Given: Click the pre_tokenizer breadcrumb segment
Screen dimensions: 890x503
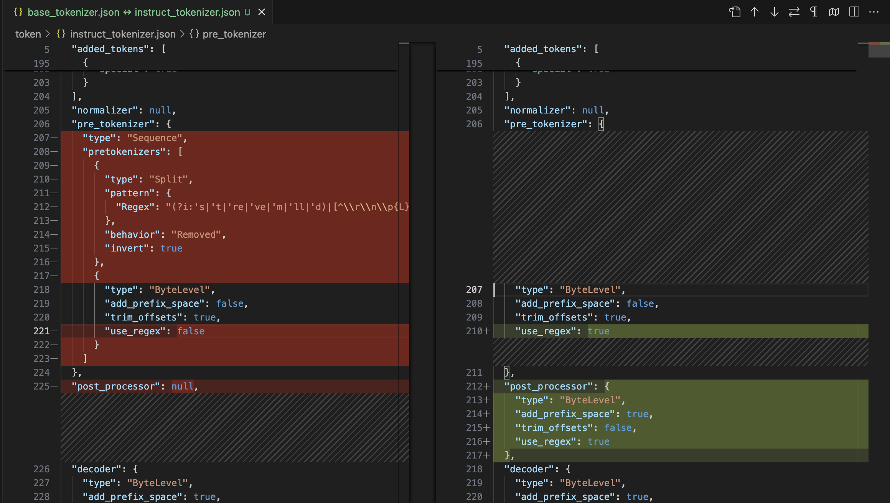Looking at the screenshot, I should pos(234,34).
